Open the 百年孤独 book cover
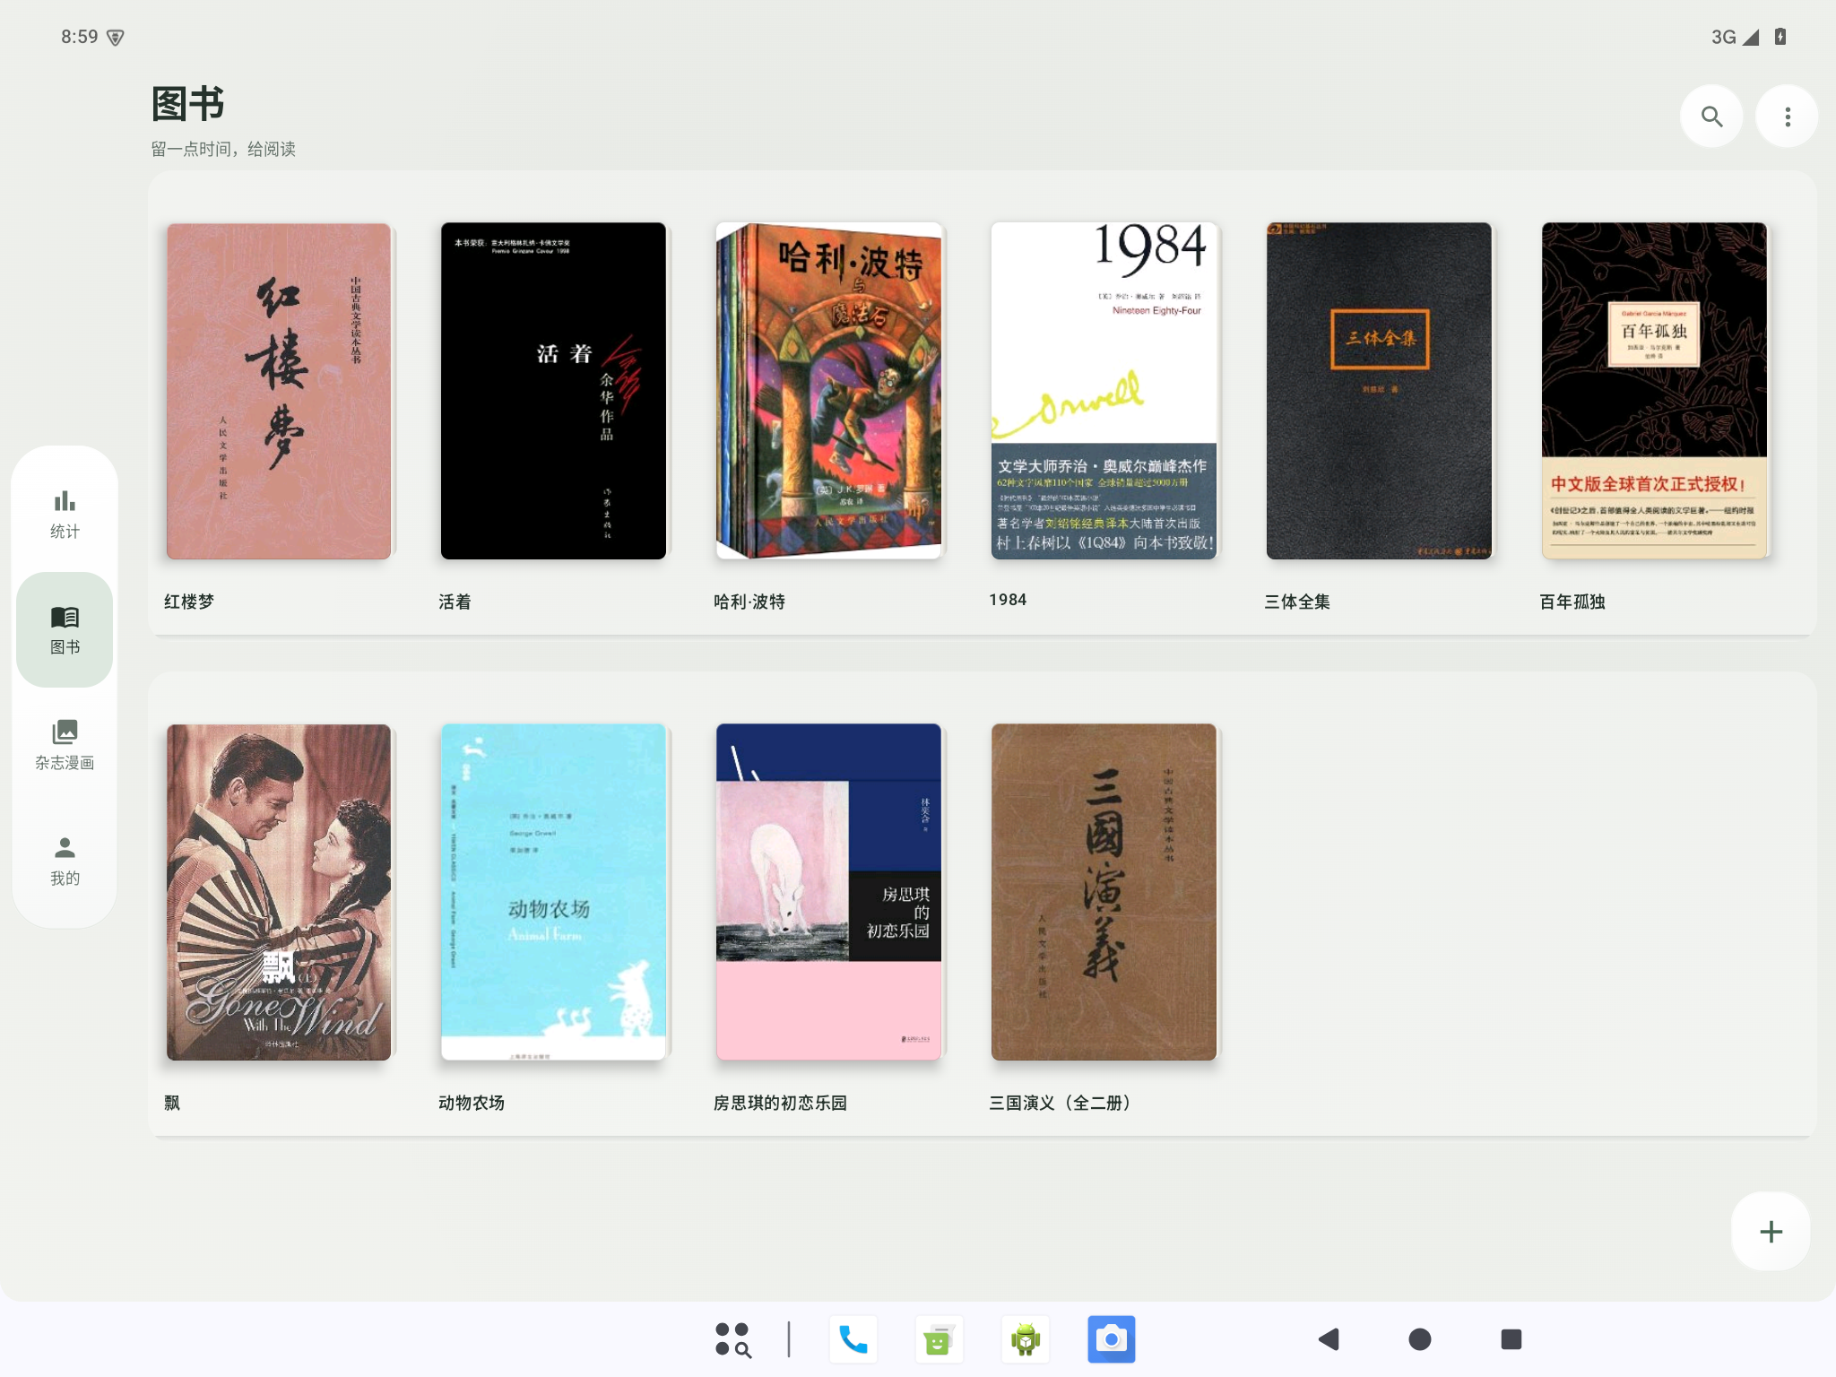 pos(1654,391)
